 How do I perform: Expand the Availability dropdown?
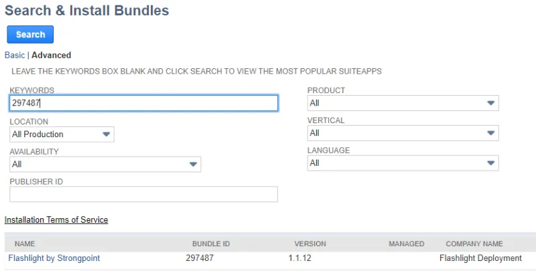(105, 164)
